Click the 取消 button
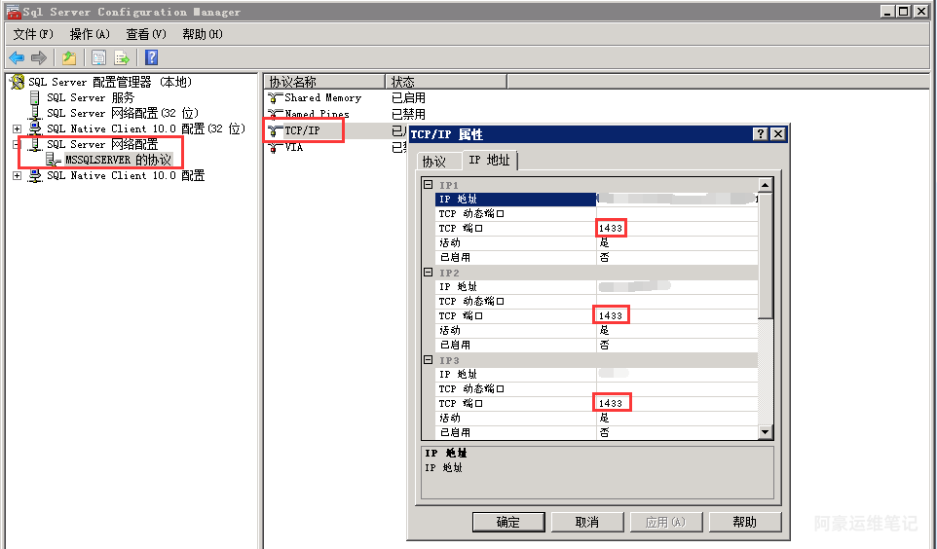Viewport: 937px width, 549px height. (586, 522)
